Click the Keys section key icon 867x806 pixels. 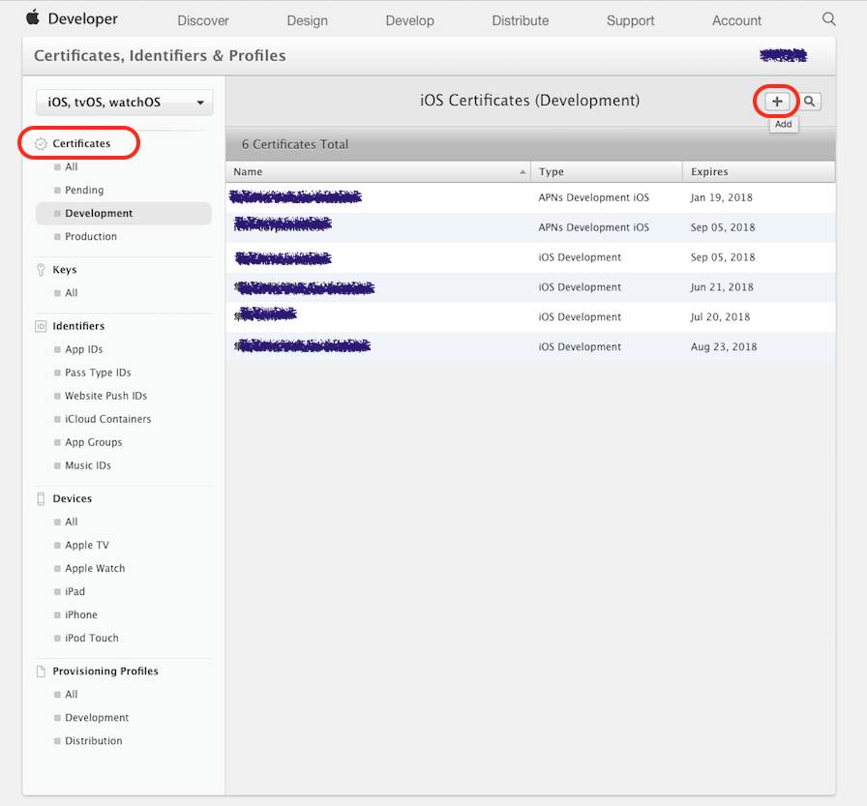click(x=41, y=270)
